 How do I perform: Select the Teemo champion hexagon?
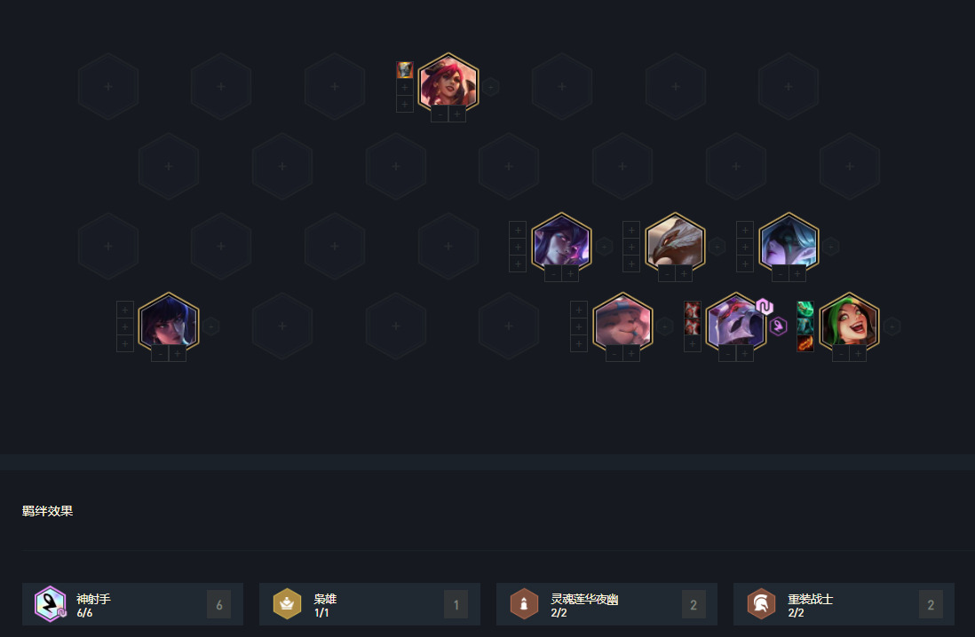pyautogui.click(x=622, y=323)
